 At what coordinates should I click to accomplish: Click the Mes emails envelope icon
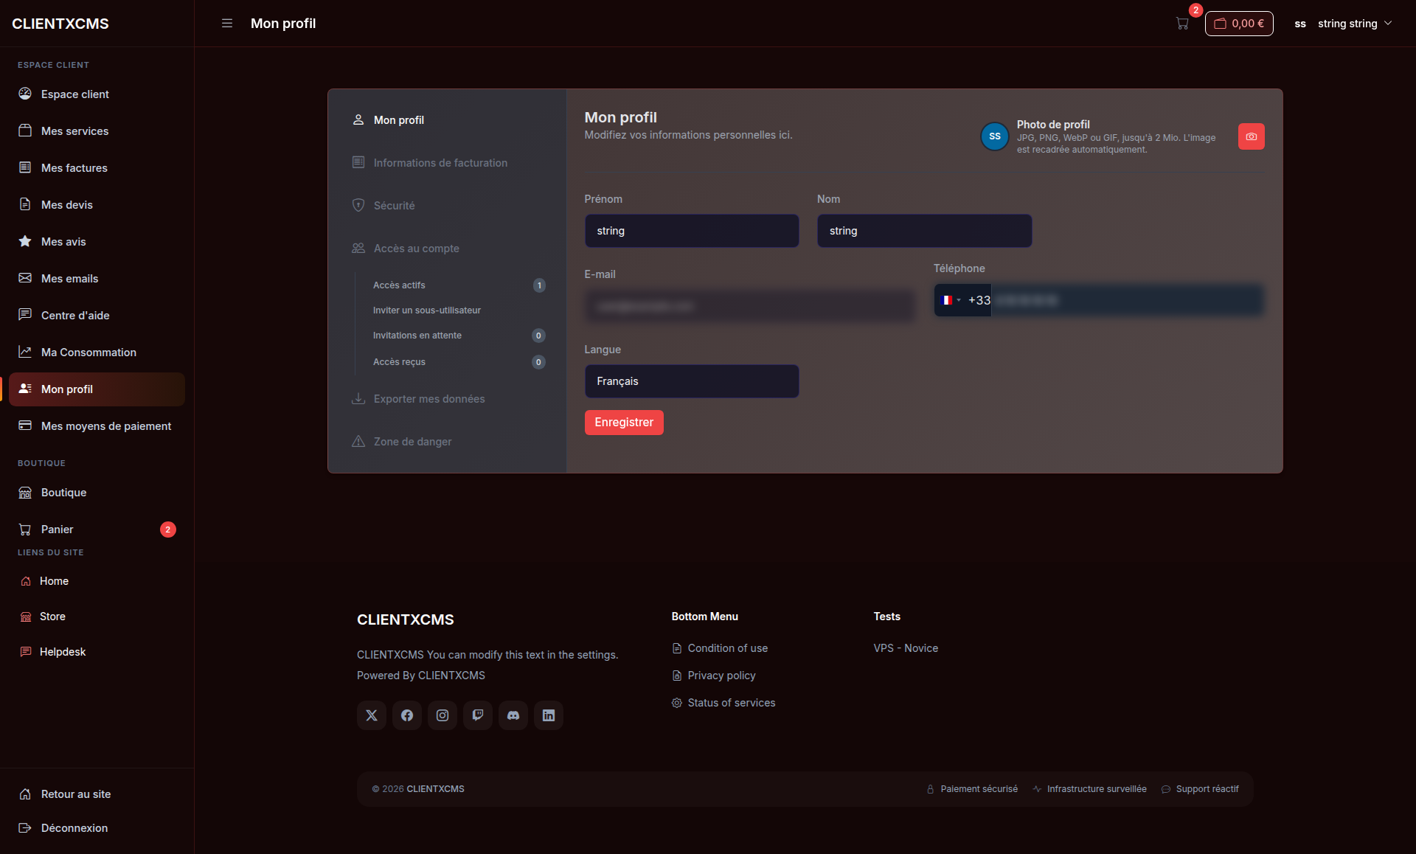[x=25, y=278]
